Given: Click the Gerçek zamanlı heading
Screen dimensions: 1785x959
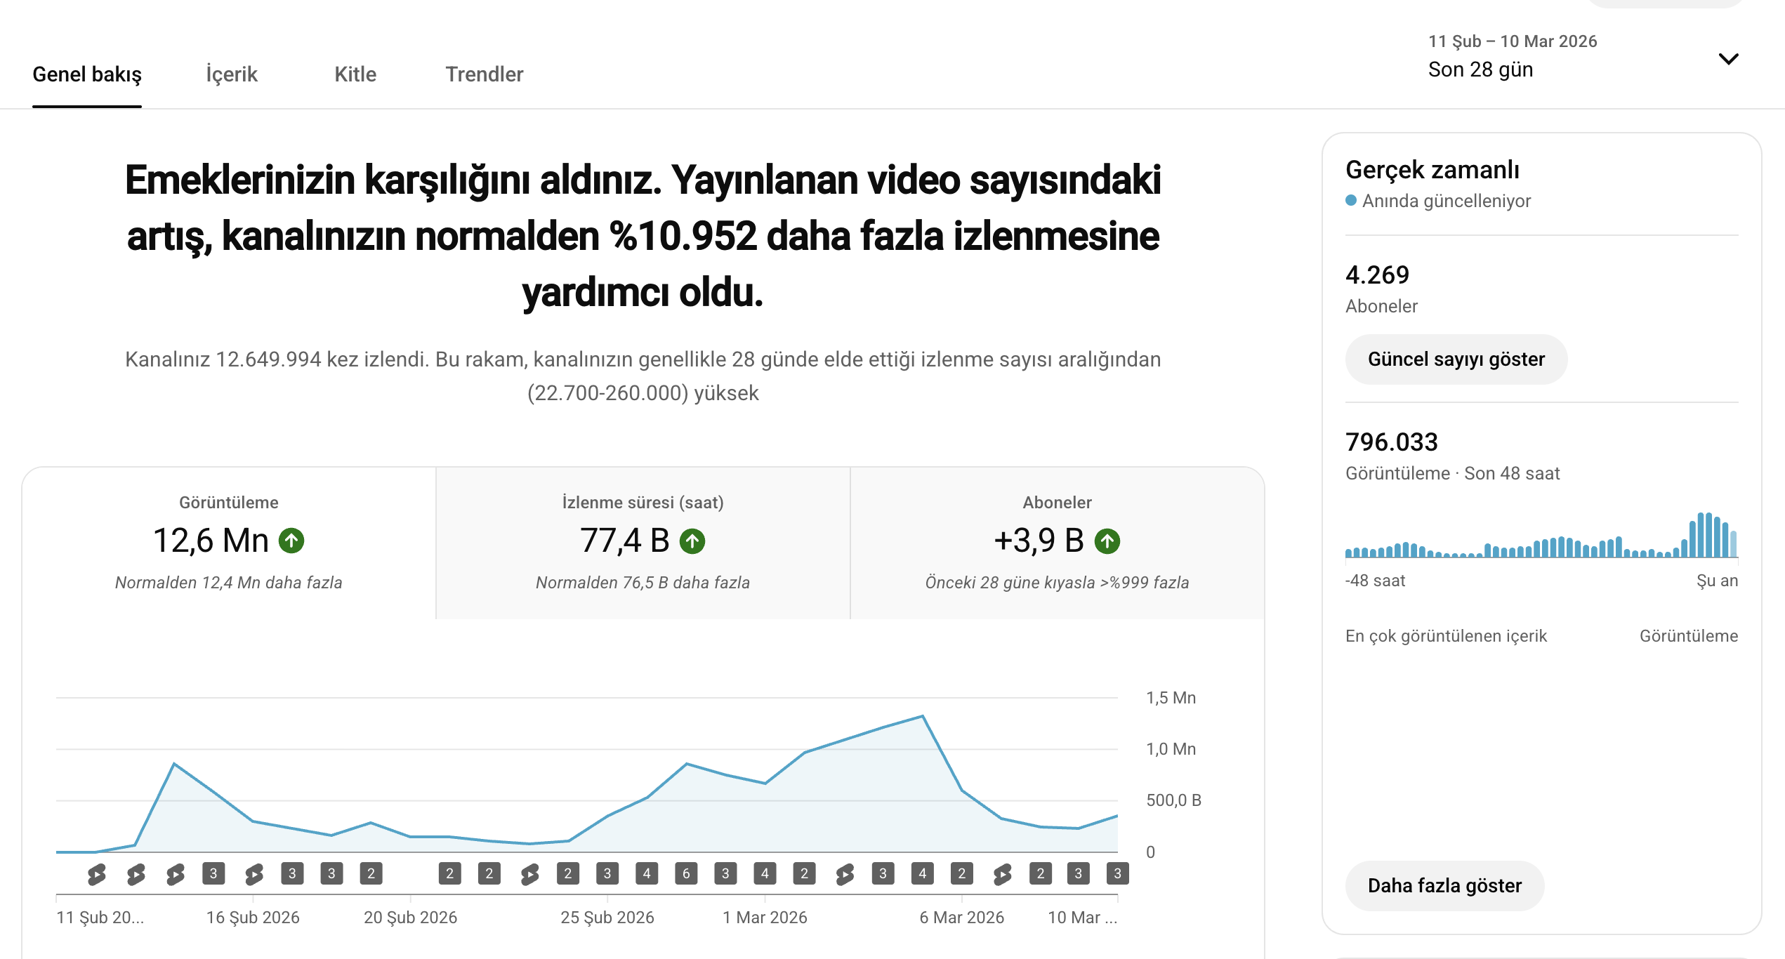Looking at the screenshot, I should [1432, 170].
